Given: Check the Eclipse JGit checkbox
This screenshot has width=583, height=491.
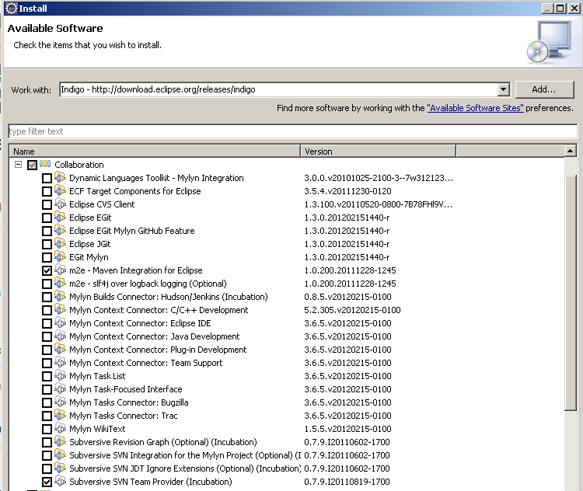Looking at the screenshot, I should (47, 244).
